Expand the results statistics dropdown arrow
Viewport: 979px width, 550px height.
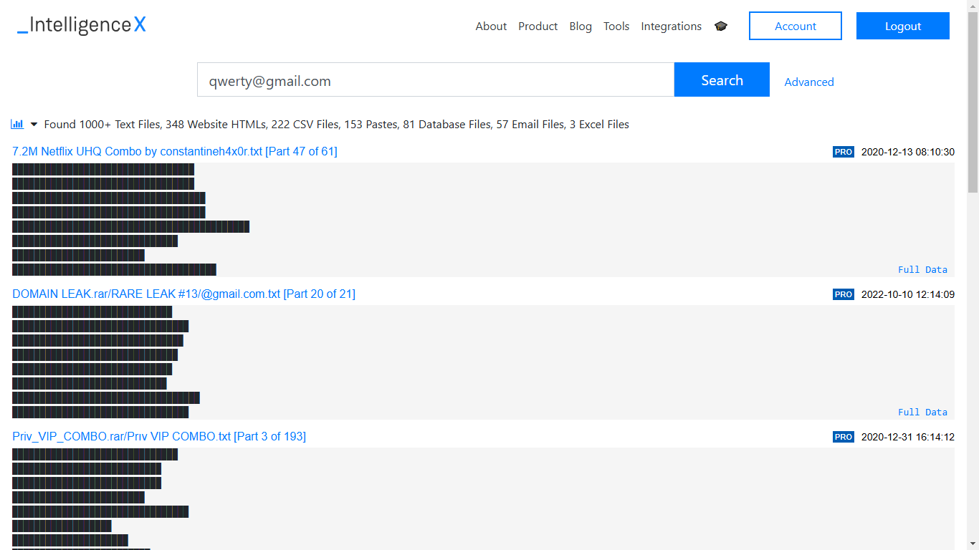pos(34,125)
